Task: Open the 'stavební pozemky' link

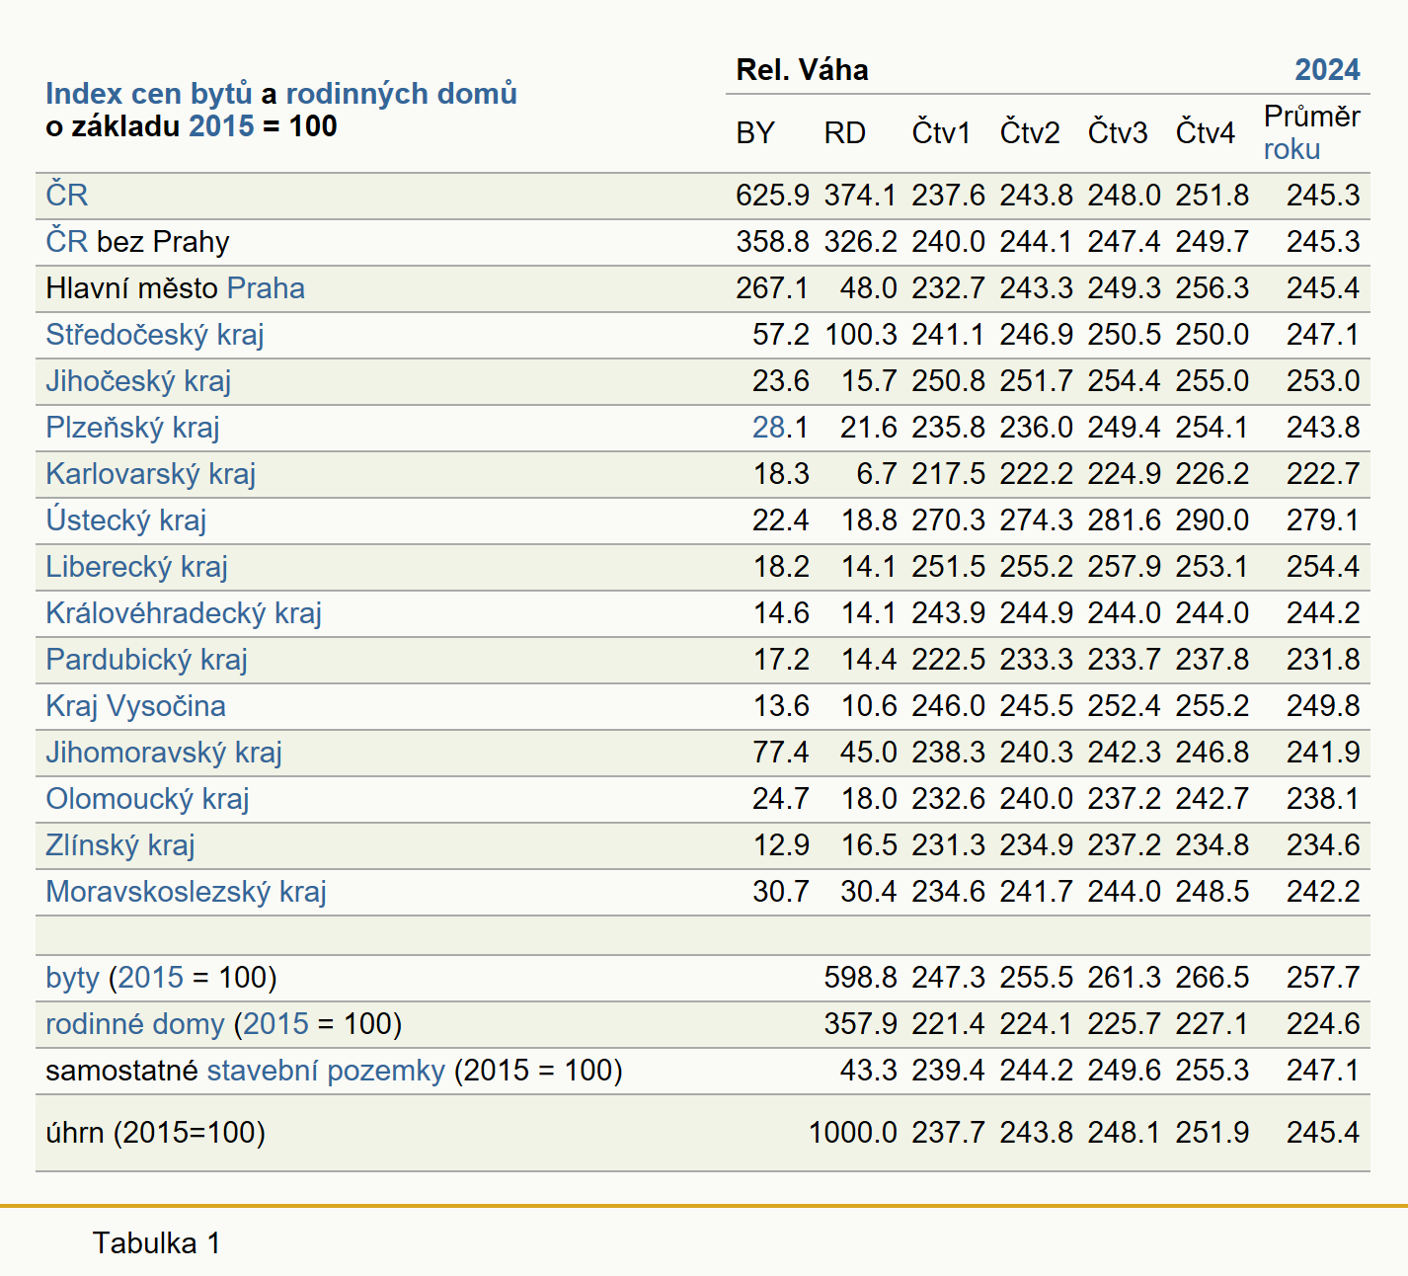Action: (x=326, y=1071)
